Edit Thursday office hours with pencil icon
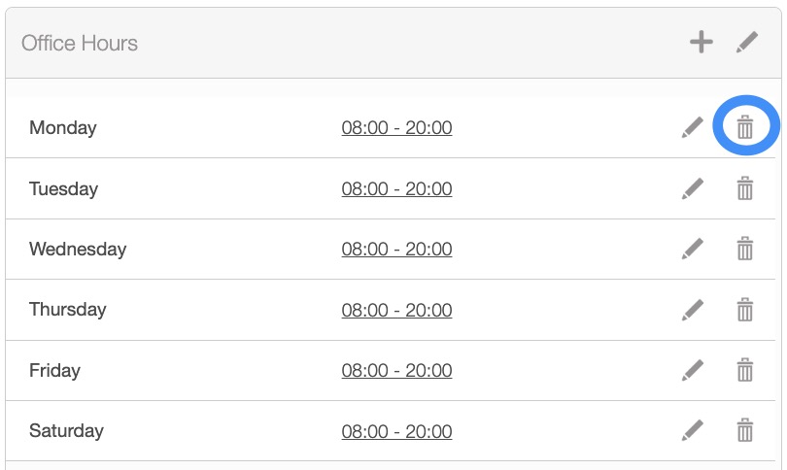 pyautogui.click(x=692, y=310)
